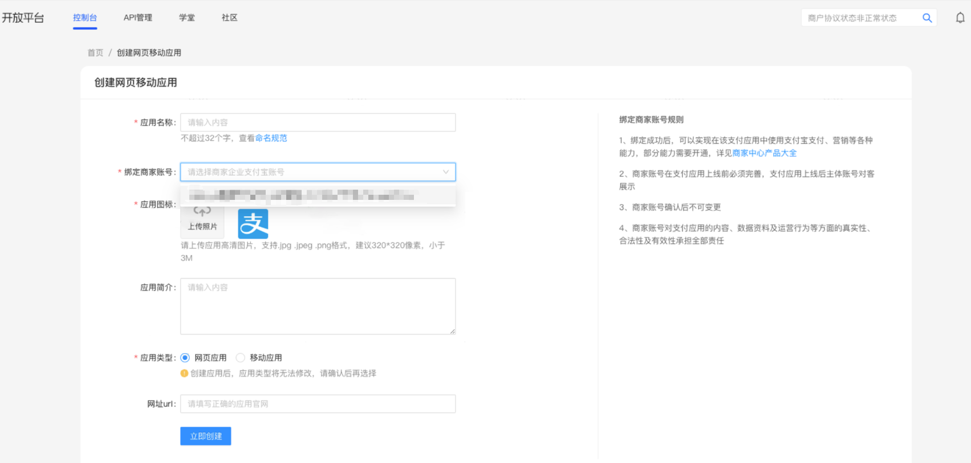Click the 立即创建 button

point(206,436)
